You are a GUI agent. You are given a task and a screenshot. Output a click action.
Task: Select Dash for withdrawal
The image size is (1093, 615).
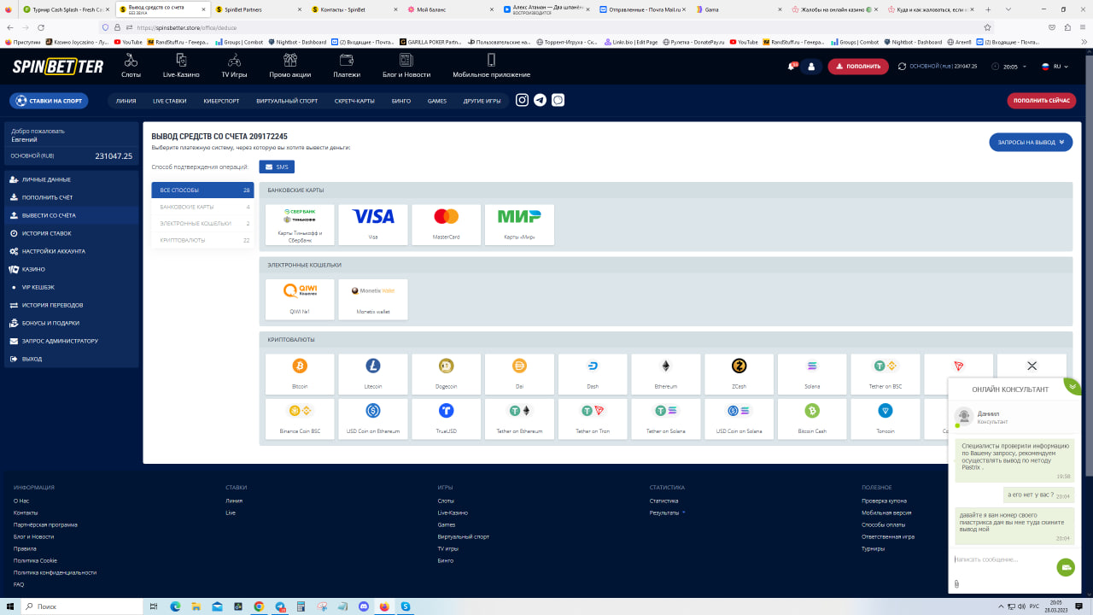click(x=593, y=375)
